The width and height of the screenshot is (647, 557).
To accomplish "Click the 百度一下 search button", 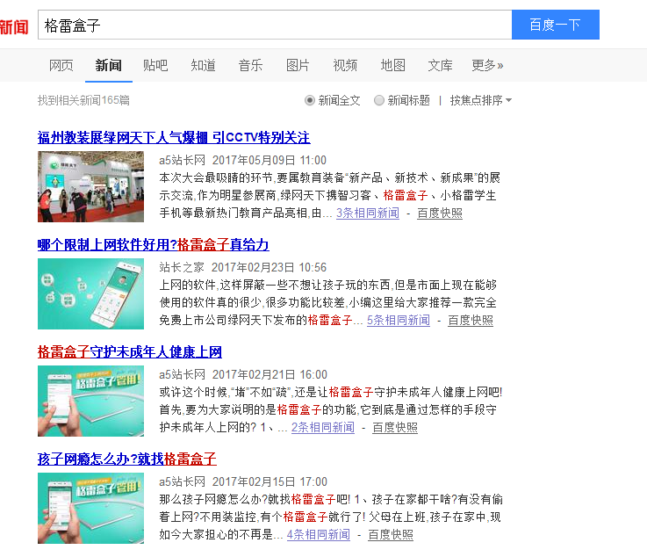I will pos(556,25).
